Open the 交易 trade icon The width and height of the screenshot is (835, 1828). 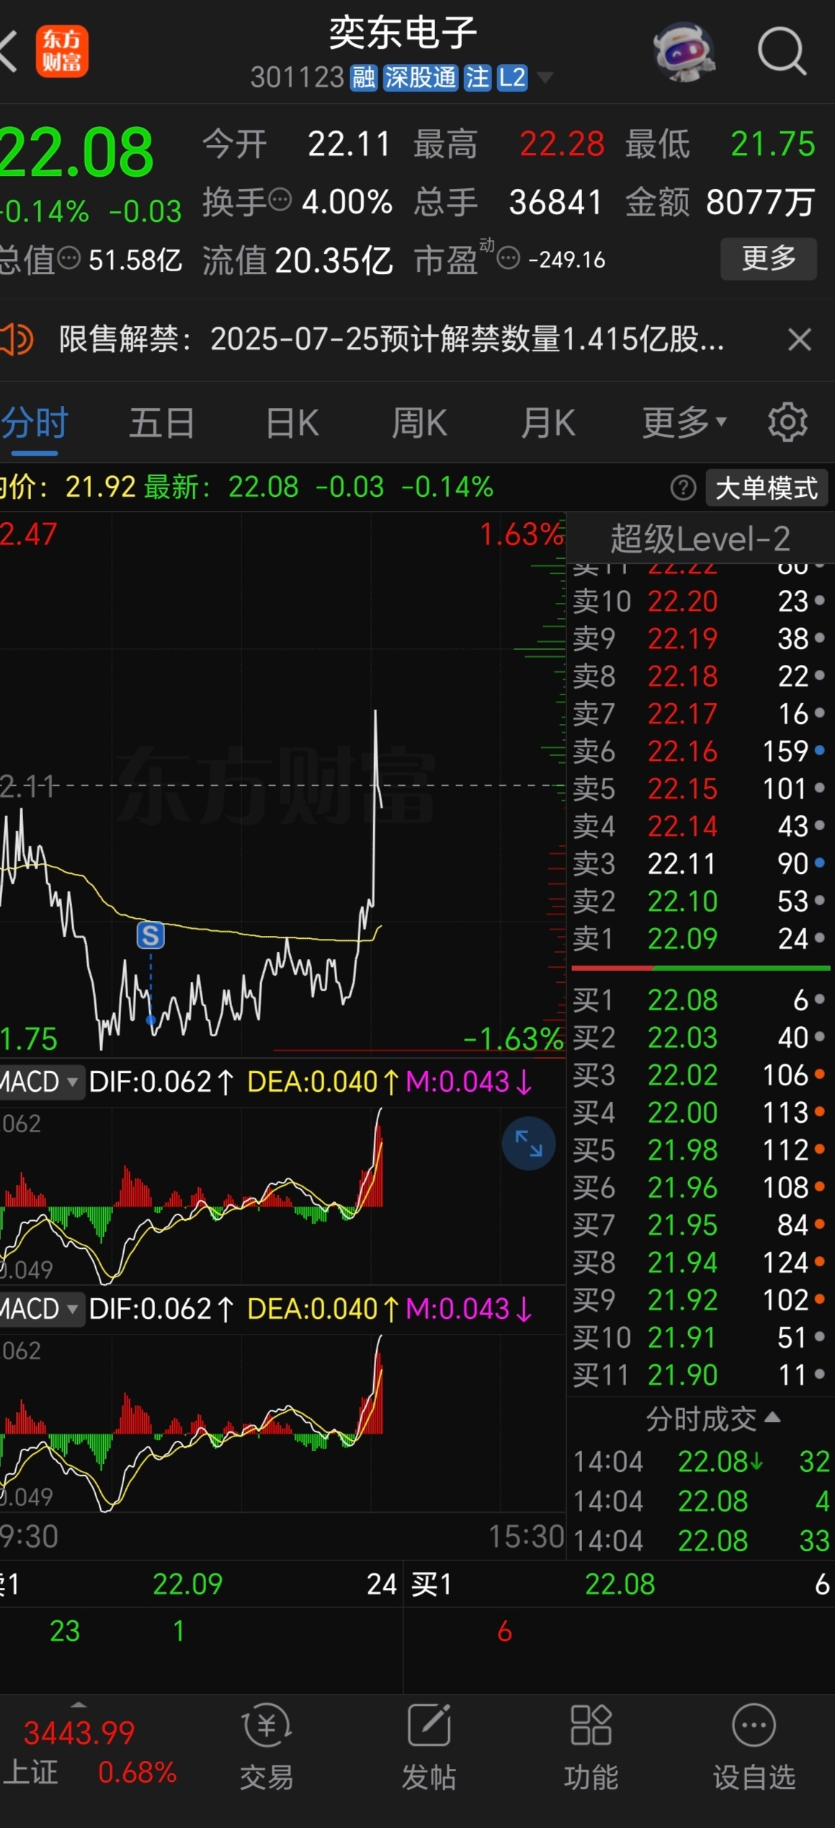point(267,1747)
